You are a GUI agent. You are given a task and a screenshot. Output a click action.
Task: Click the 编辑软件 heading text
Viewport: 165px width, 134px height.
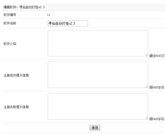[x=10, y=7]
